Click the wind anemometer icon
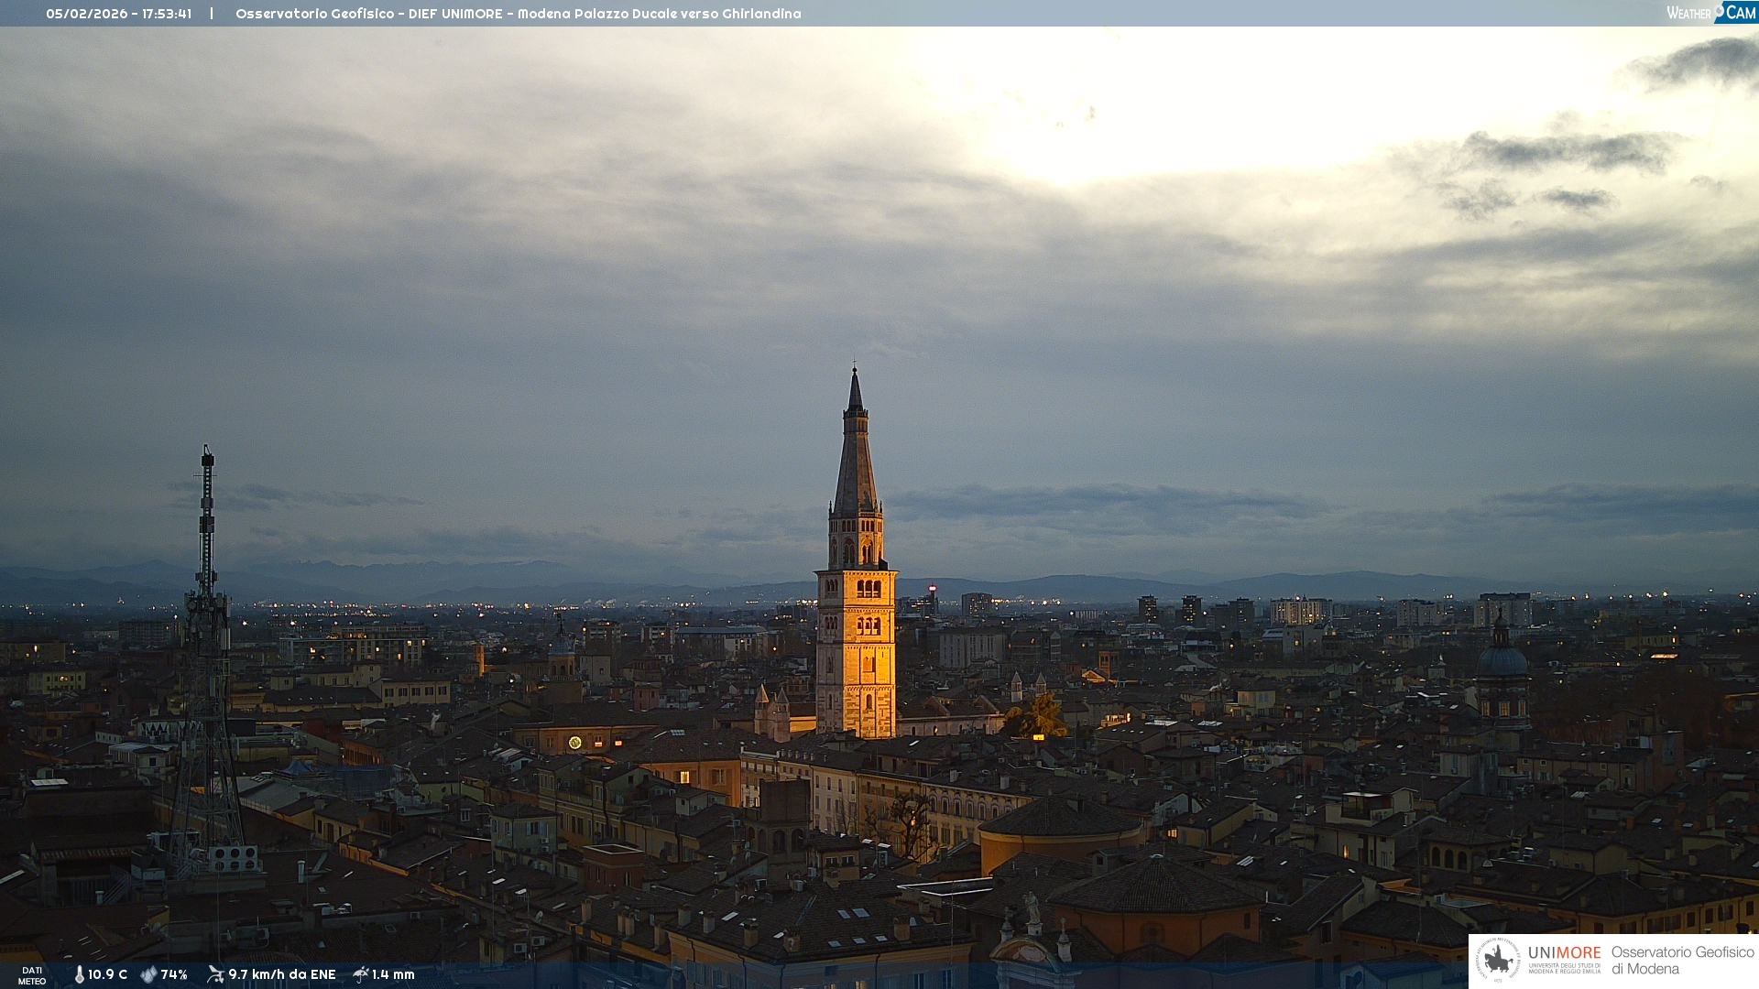 [215, 974]
